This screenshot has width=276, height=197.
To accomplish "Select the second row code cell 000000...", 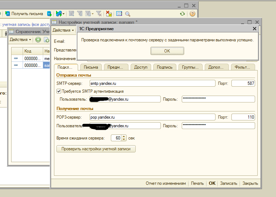I will pos(33,65).
